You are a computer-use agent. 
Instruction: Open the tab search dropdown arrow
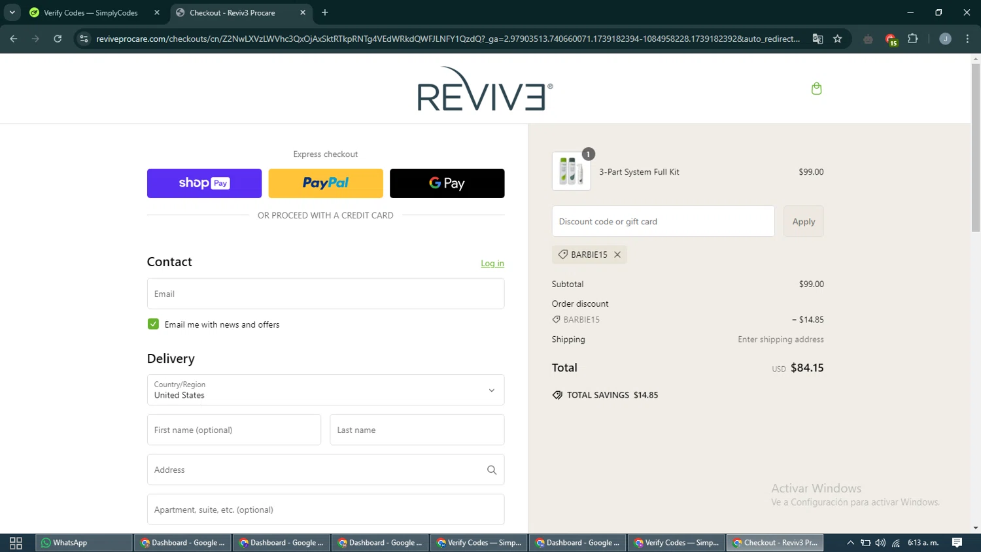(x=12, y=12)
